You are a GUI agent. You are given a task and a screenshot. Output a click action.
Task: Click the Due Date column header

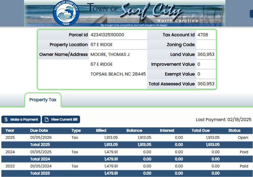point(39,130)
